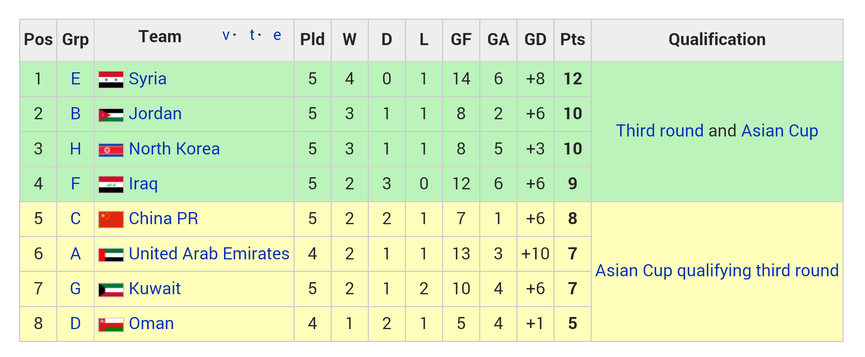
Task: Open Asian Cup qualifying third round link
Action: [717, 271]
